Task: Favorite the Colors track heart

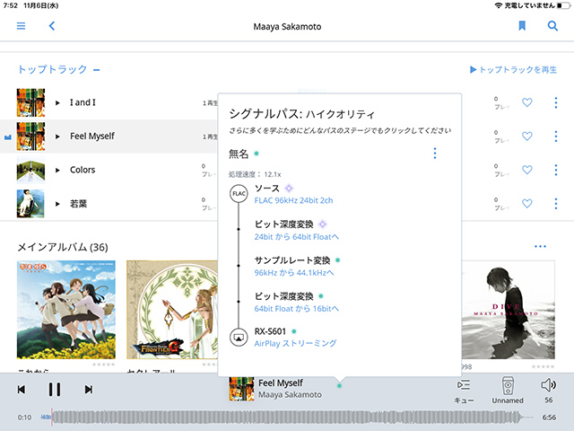Action: [526, 170]
